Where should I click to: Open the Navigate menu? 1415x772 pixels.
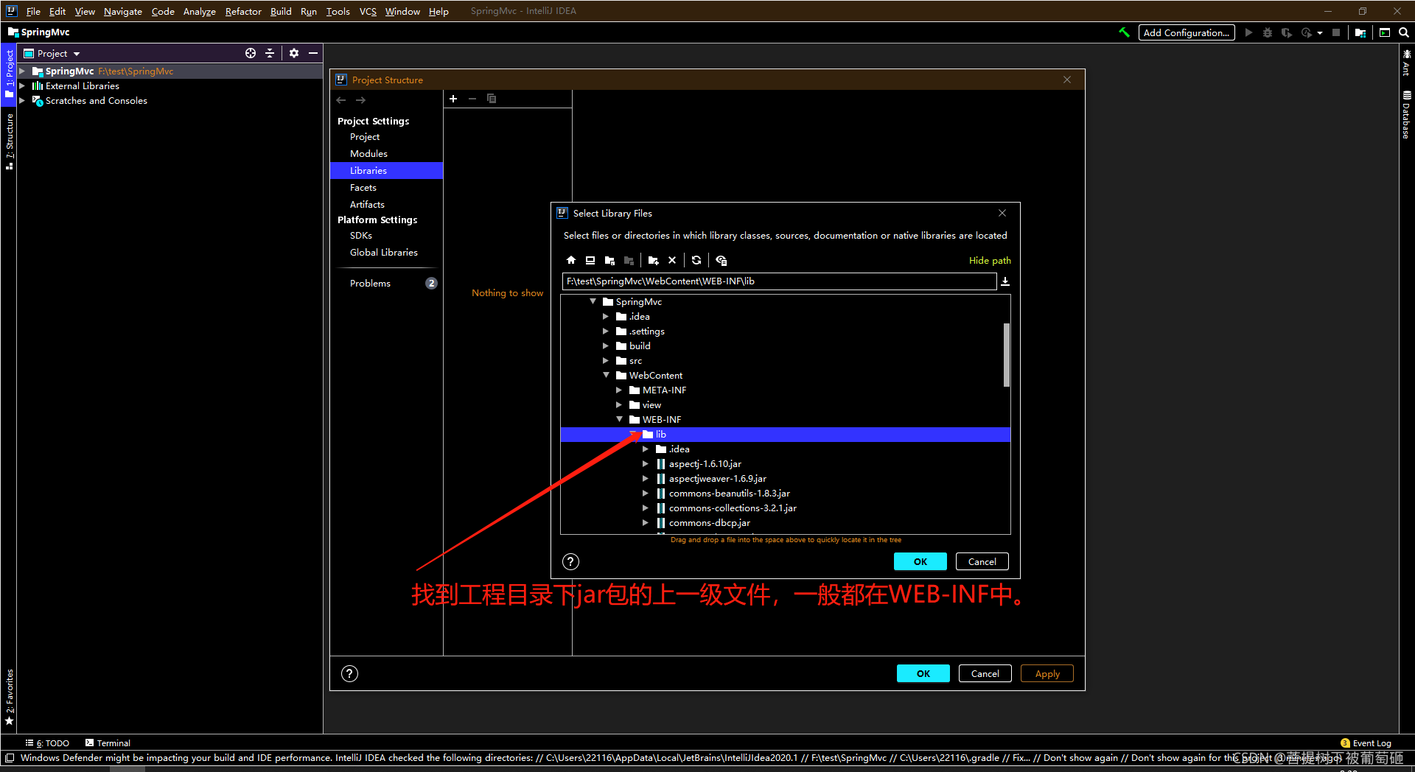[122, 11]
